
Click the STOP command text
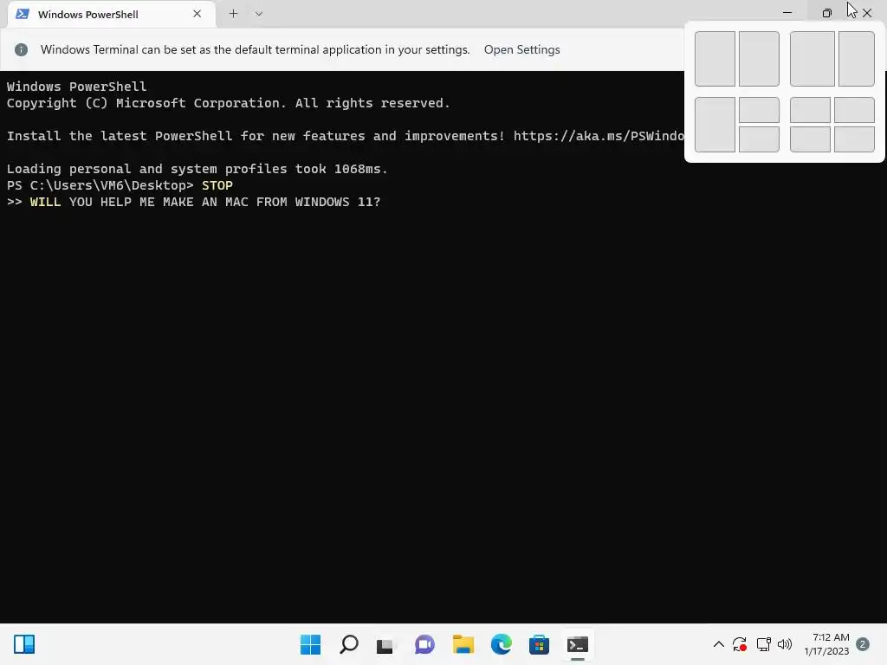click(x=217, y=185)
